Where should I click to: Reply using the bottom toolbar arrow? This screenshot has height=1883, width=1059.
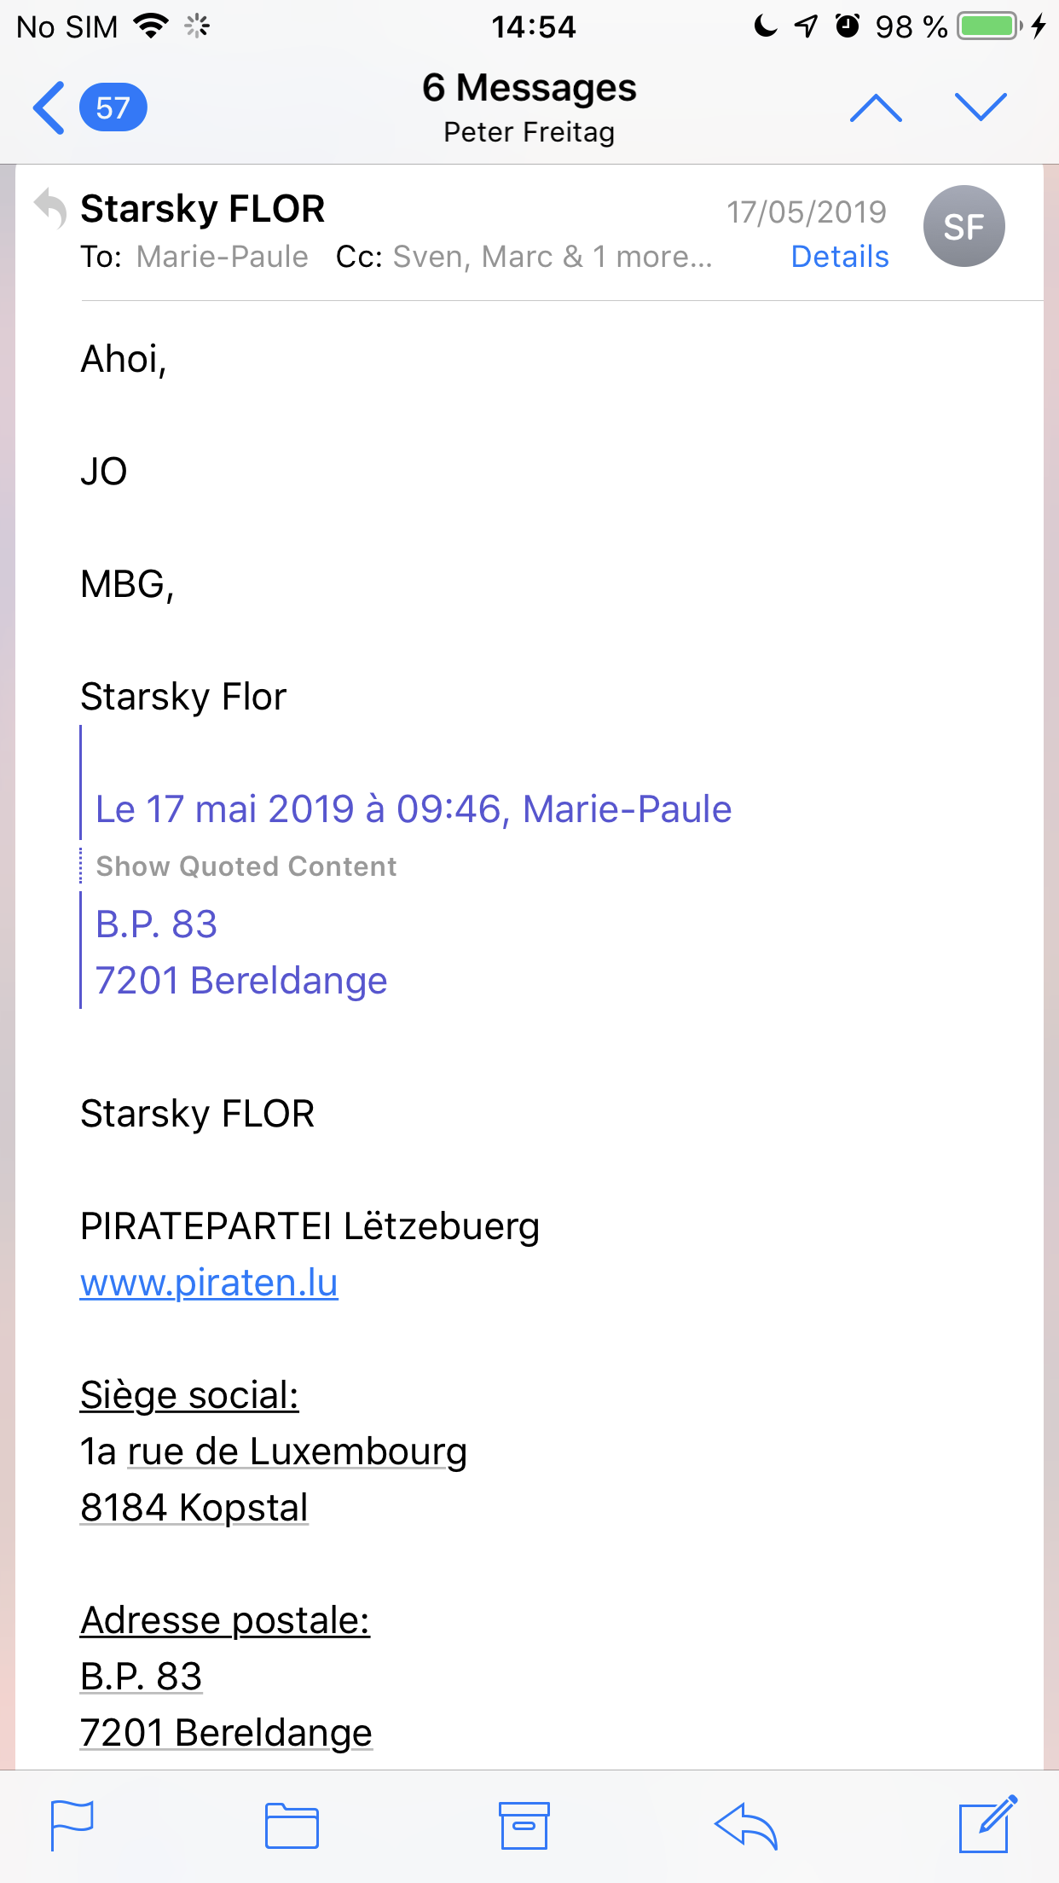click(x=746, y=1826)
